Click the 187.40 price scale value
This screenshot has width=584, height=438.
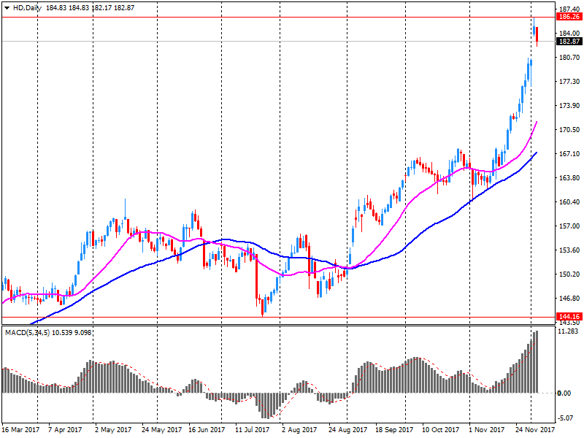[x=568, y=9]
